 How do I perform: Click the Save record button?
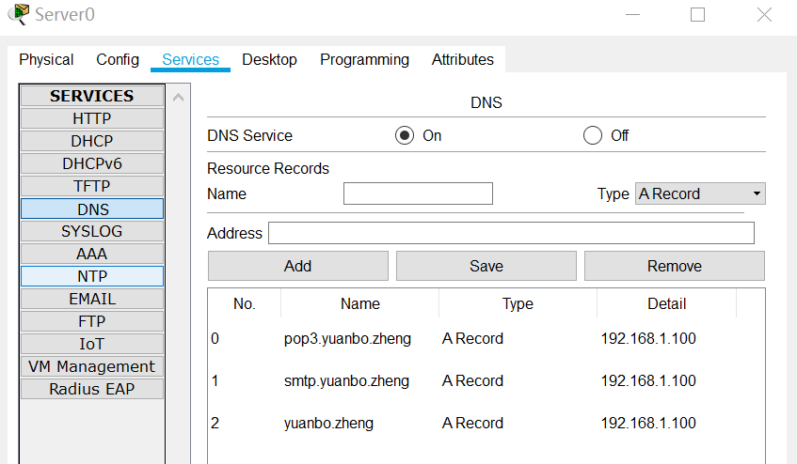click(486, 266)
